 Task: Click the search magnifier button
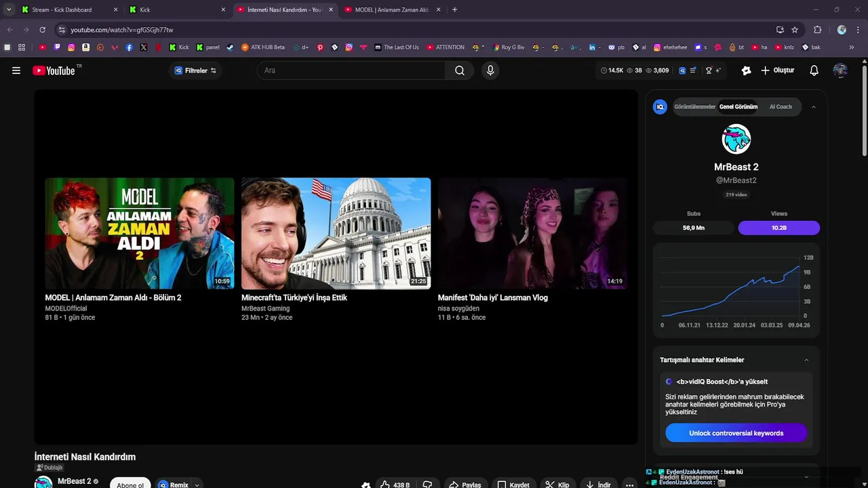[460, 70]
